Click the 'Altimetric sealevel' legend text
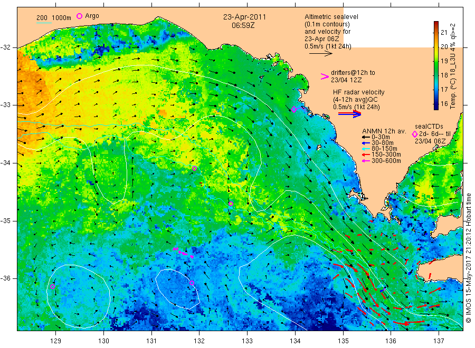 331,17
